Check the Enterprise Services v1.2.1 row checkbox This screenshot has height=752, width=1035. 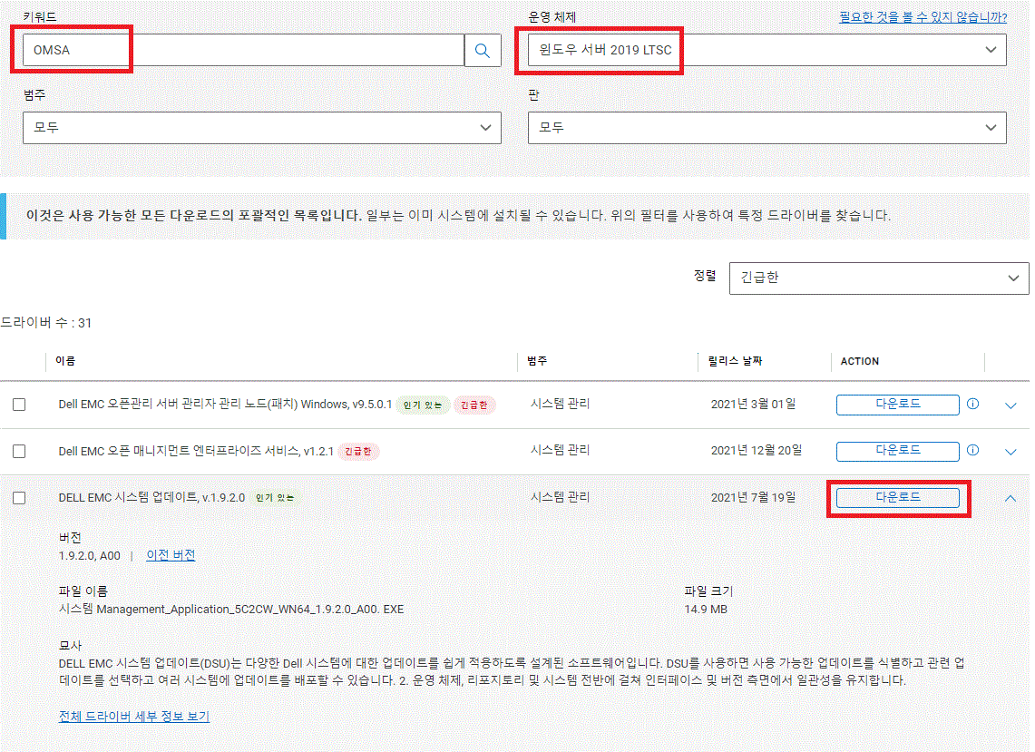pos(19,451)
